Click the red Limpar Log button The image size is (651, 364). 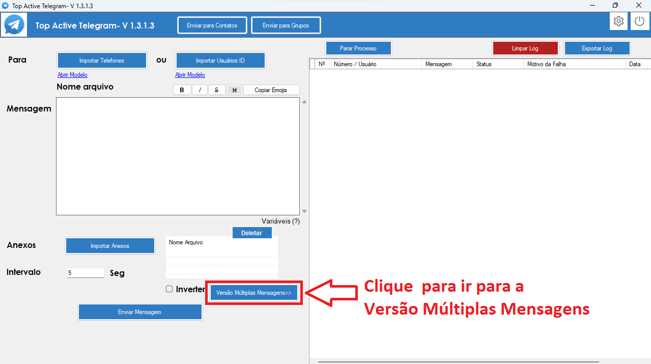[x=525, y=48]
